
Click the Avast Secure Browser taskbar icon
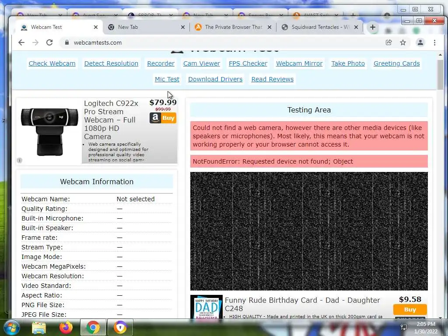coord(120,327)
